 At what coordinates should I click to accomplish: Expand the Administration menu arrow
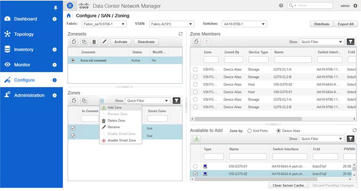tap(55, 95)
